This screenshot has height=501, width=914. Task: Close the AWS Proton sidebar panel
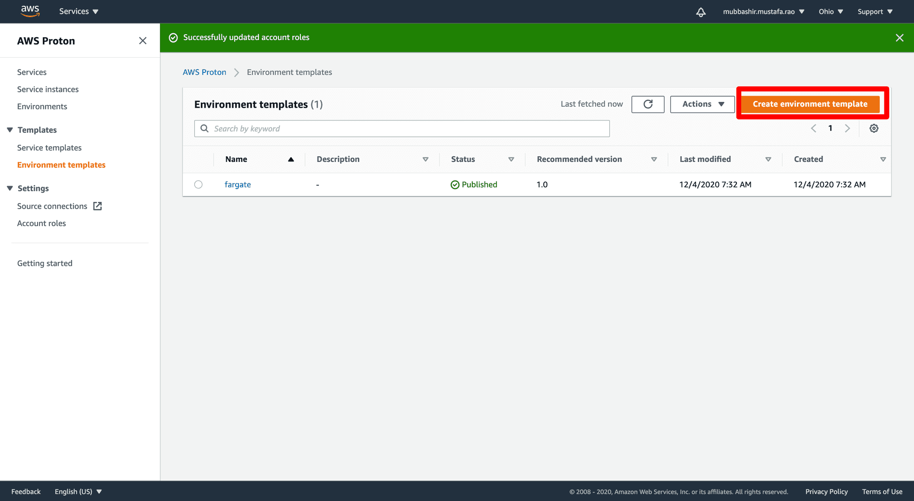coord(143,41)
